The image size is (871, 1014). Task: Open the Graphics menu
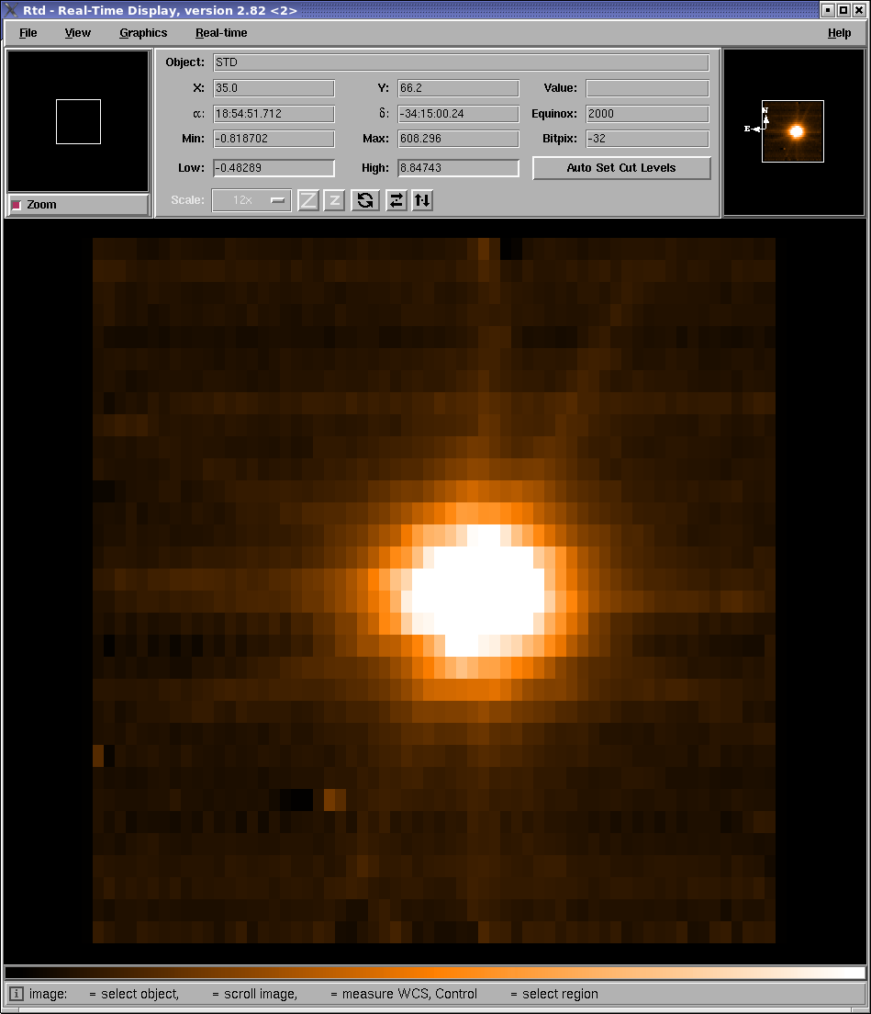point(143,33)
